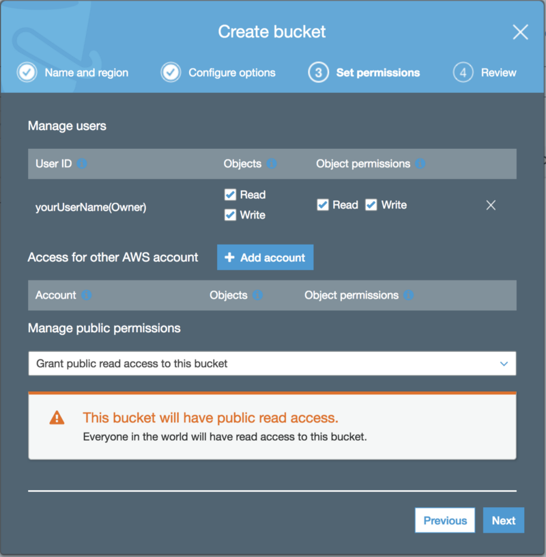This screenshot has width=546, height=557.
Task: Go to Configure options step
Action: tap(218, 72)
